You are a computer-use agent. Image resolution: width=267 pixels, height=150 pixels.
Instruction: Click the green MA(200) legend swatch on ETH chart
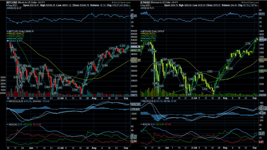pos(141,36)
